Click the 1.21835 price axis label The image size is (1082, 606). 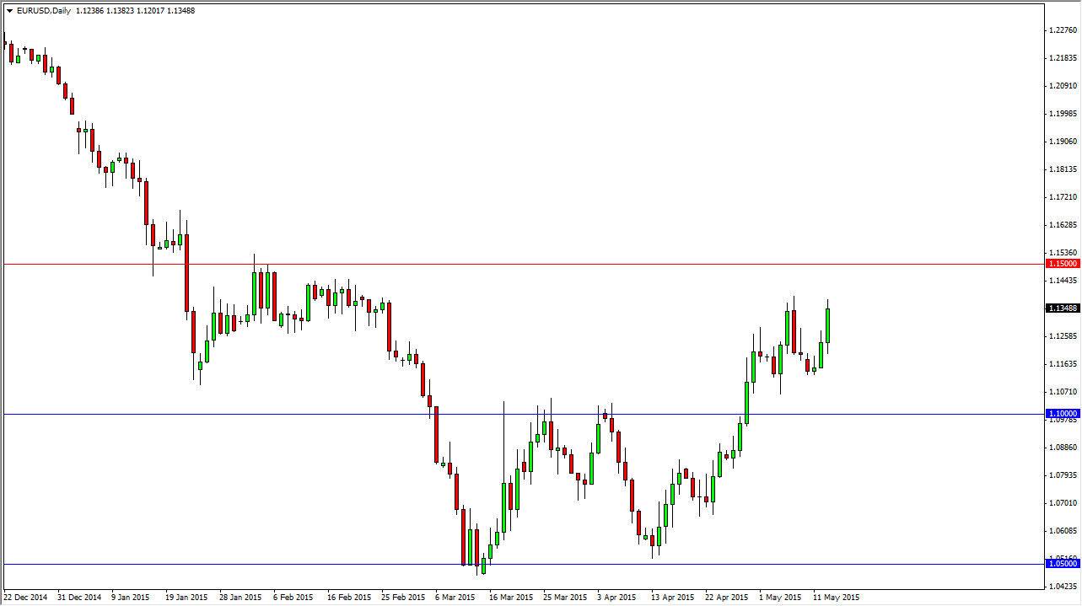tap(1064, 58)
